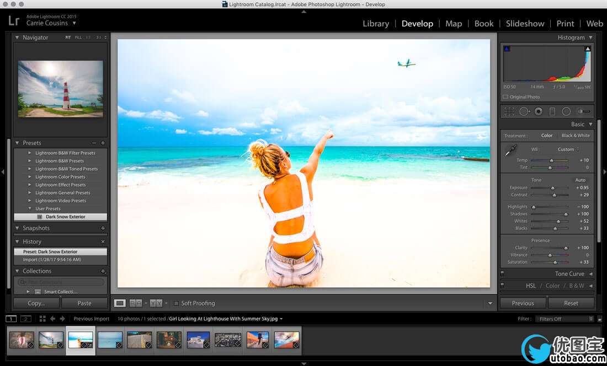The width and height of the screenshot is (607, 366).
Task: Add a collection with plus icon
Action: pos(103,271)
